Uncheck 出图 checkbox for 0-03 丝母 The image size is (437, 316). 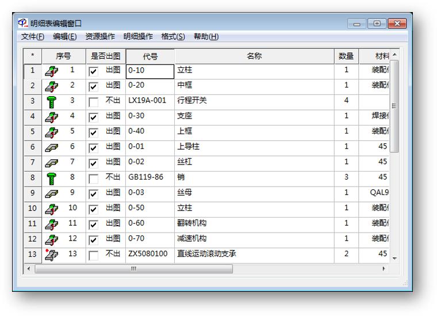[x=93, y=194]
